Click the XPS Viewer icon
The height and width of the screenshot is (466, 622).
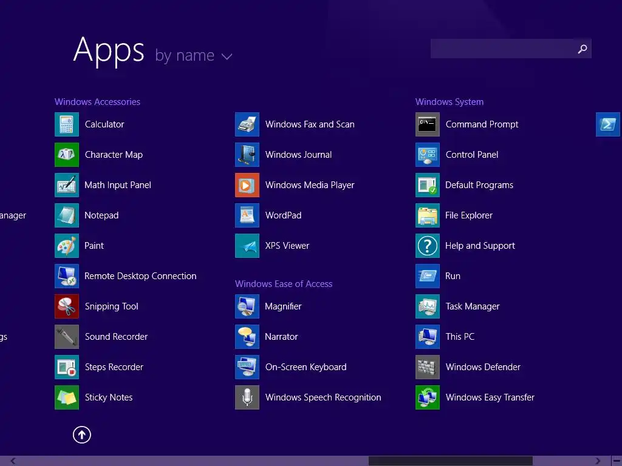point(247,246)
